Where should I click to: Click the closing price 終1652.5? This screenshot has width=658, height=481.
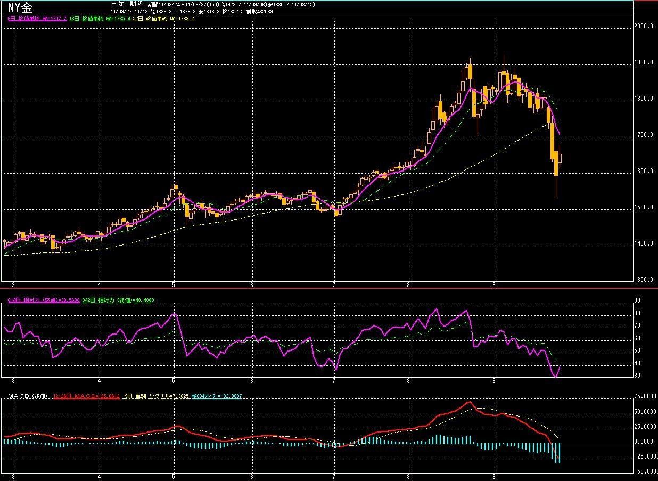(x=232, y=12)
